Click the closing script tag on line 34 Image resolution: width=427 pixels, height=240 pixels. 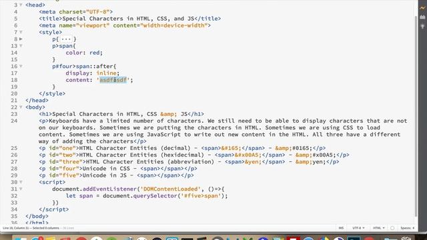point(53,209)
